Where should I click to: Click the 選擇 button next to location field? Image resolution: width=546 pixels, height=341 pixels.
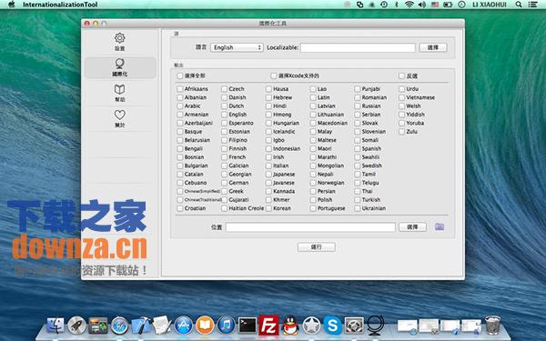pyautogui.click(x=412, y=226)
